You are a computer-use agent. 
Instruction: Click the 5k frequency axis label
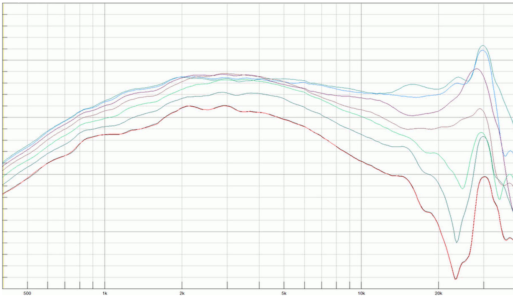284,293
